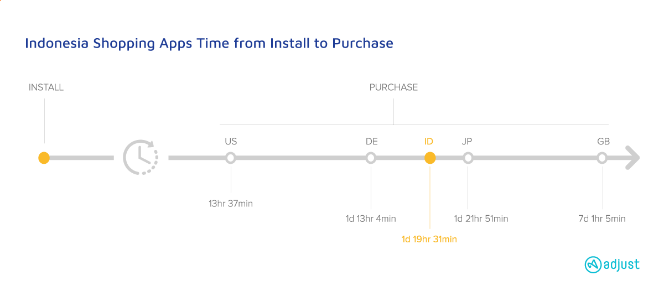Viewport: 664px width, 296px height.
Task: Click the 13hr 37min value
Action: (x=231, y=204)
